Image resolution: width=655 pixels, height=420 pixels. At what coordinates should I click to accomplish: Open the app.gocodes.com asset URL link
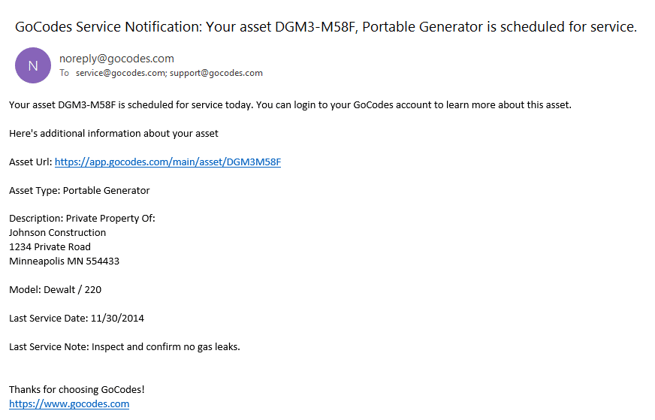[168, 162]
